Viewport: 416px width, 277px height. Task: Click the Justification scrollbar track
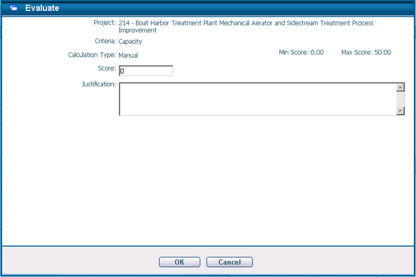click(400, 99)
